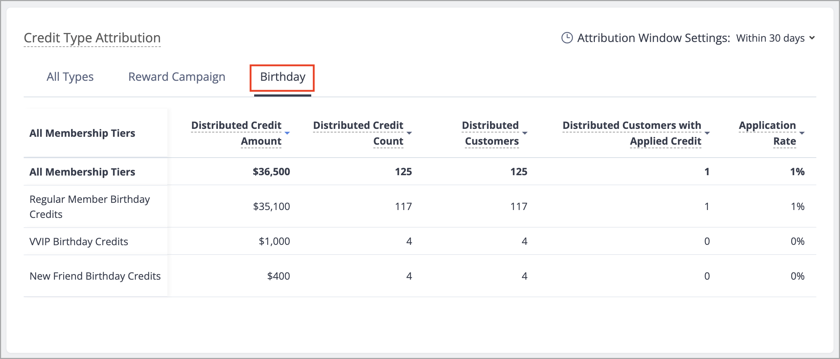
Task: Click the Application Rate column header
Action: click(767, 133)
